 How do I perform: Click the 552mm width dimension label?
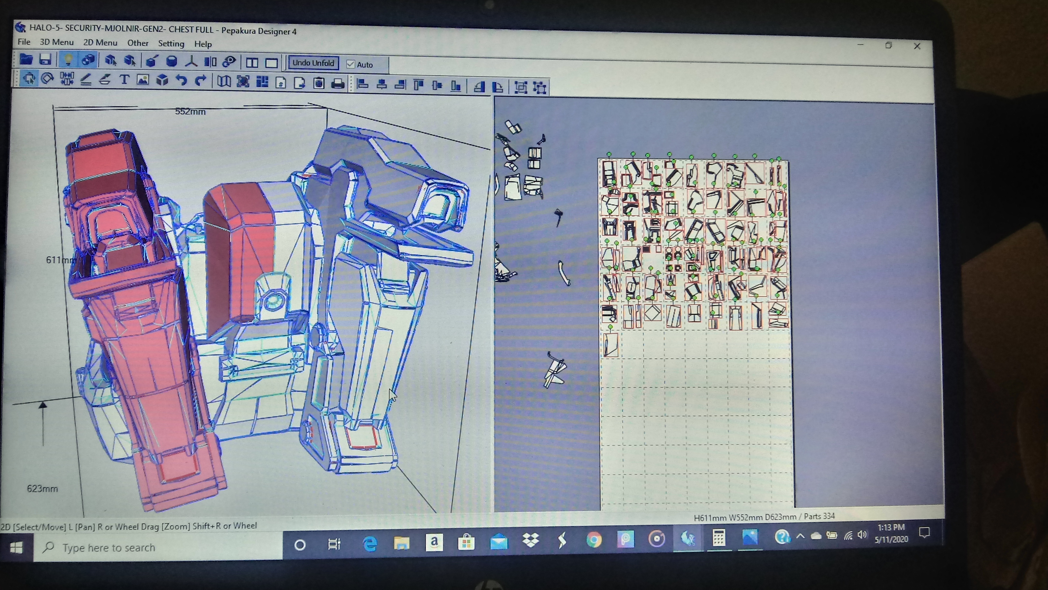[x=190, y=111]
